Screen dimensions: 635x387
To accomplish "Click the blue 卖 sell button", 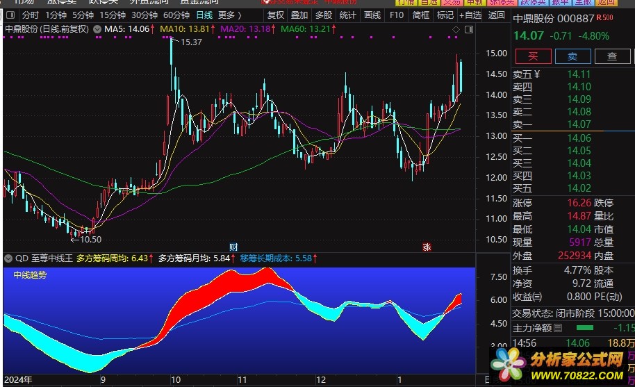I will (x=572, y=56).
